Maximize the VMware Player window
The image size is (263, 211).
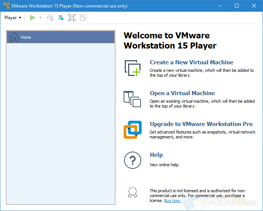point(237,6)
